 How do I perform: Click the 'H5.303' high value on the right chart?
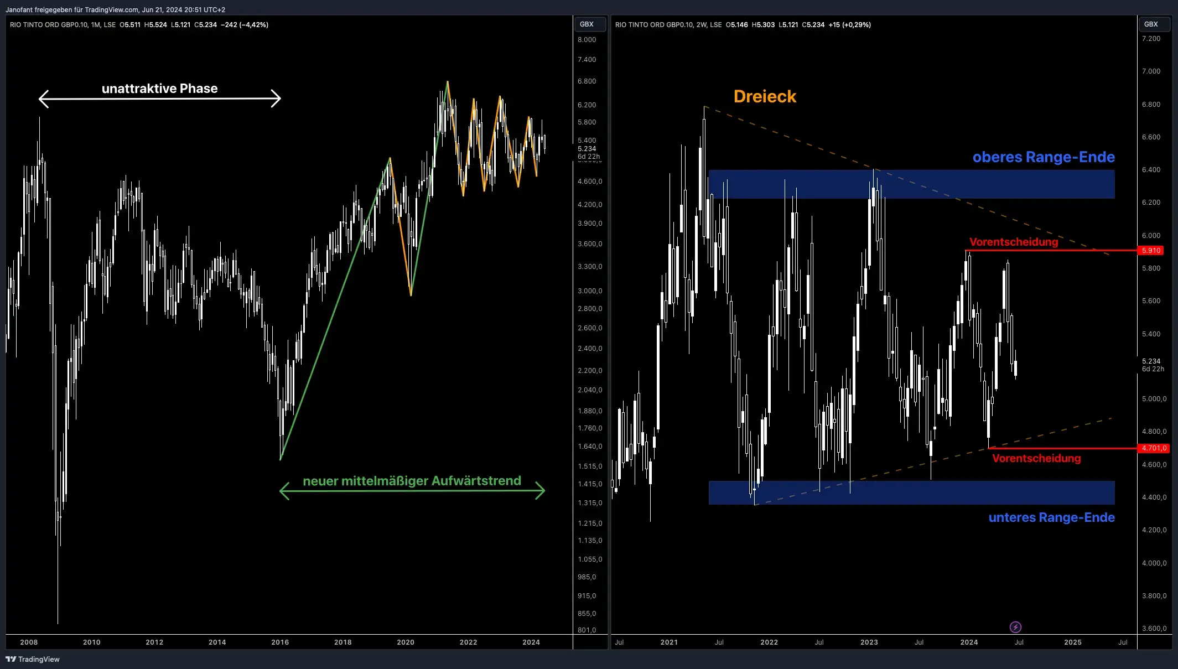click(763, 25)
